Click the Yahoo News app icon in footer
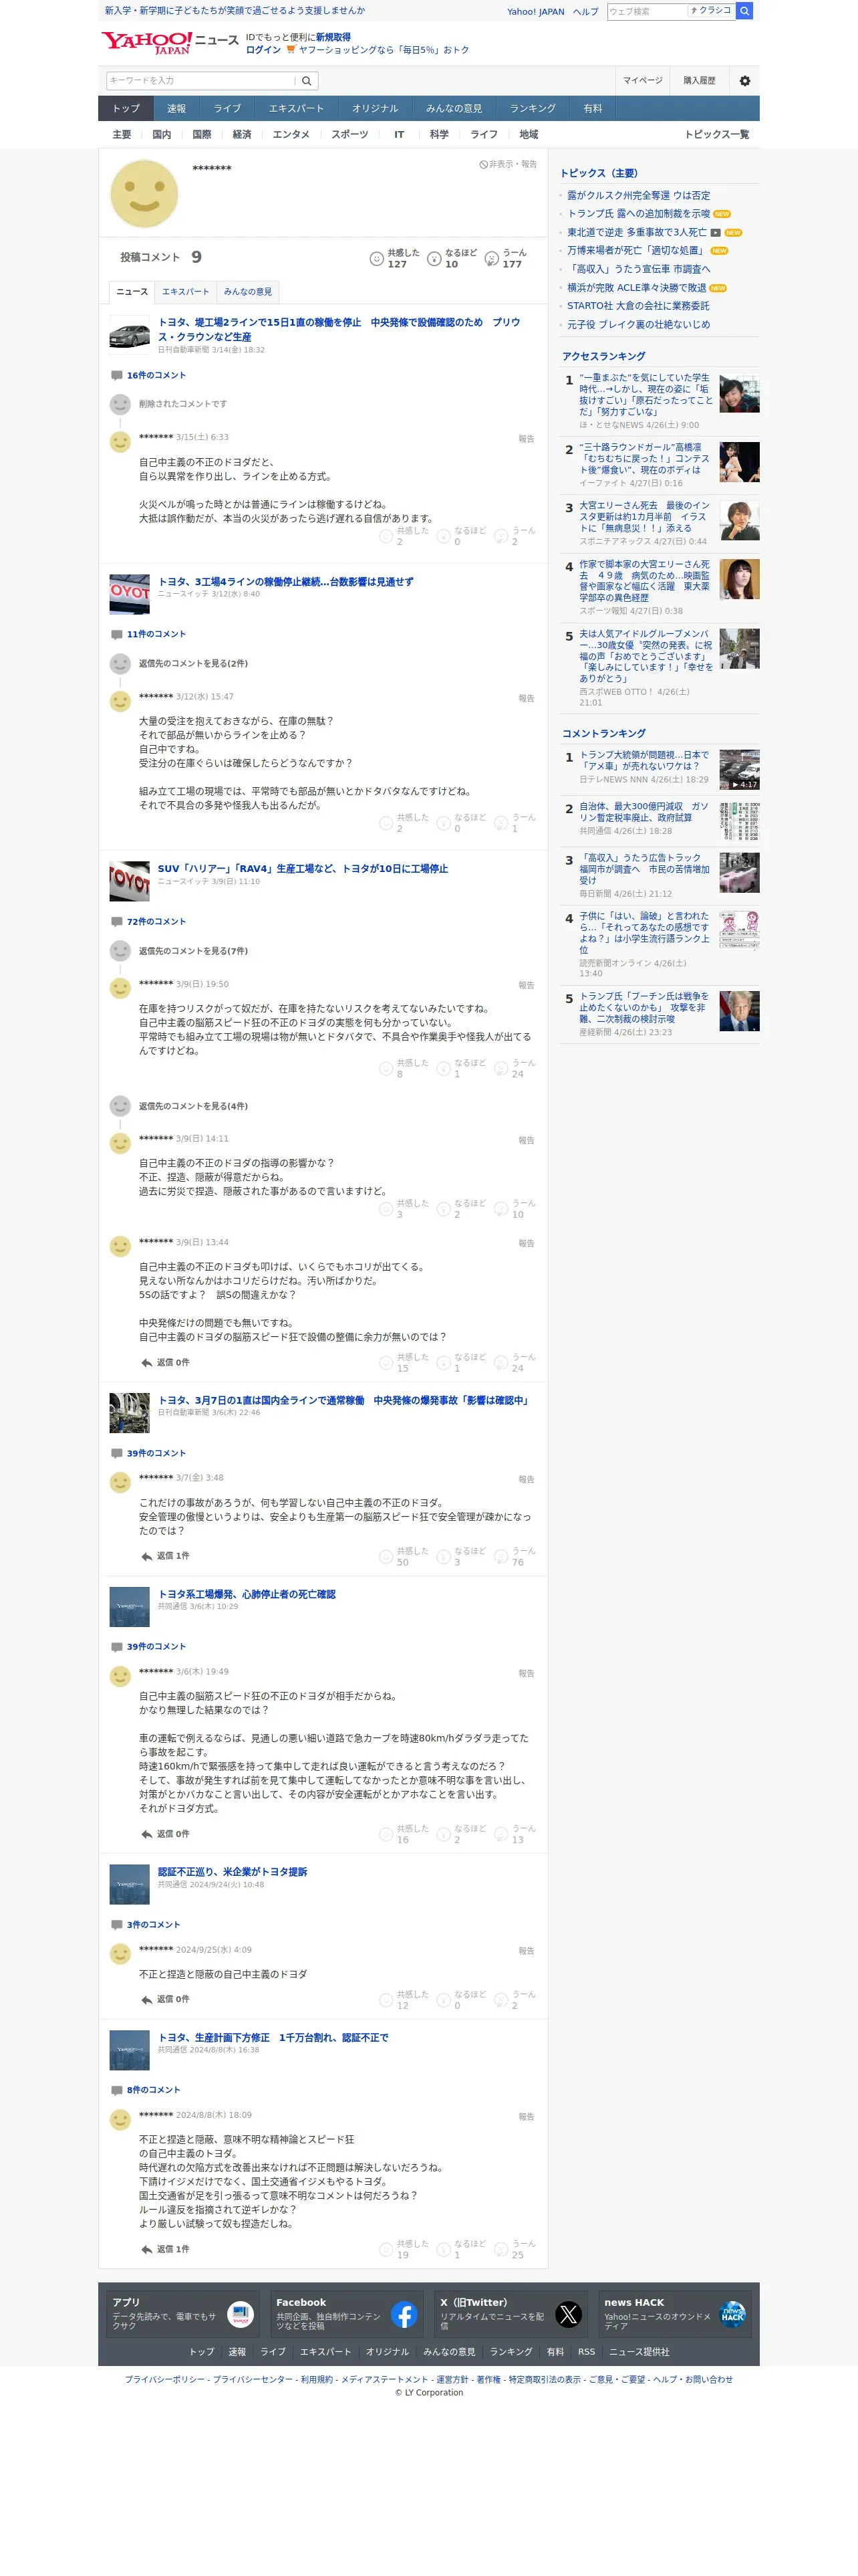858x2576 pixels. (240, 2314)
